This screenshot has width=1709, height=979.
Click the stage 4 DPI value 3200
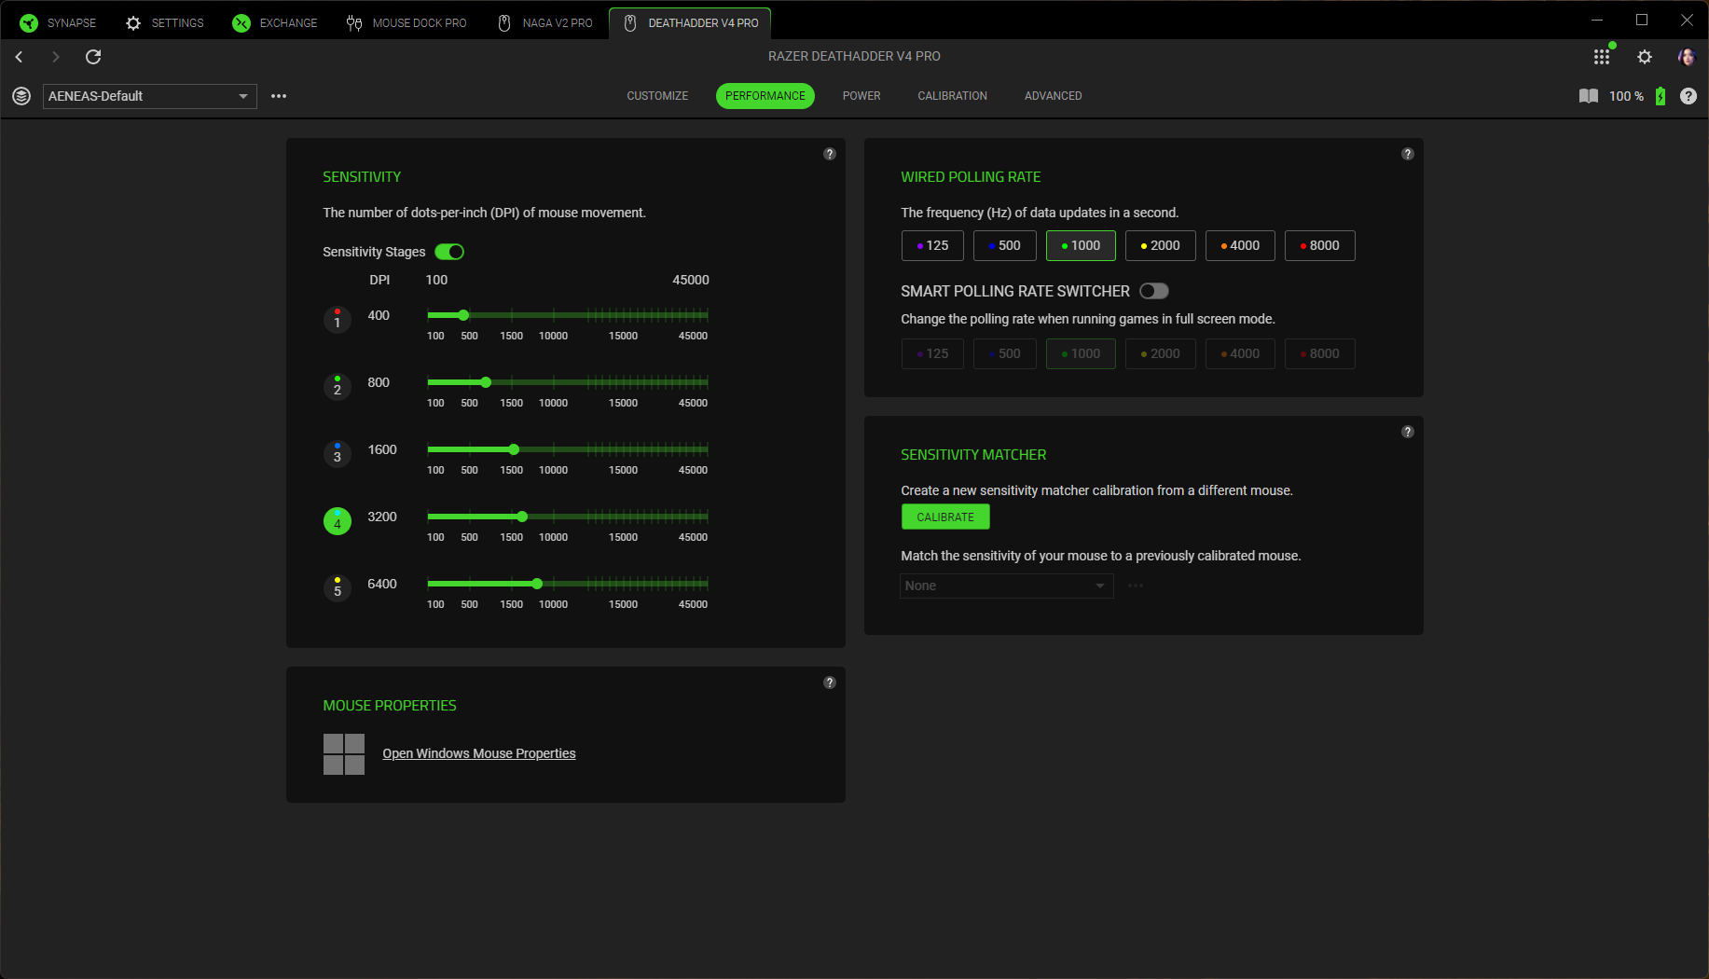click(382, 517)
